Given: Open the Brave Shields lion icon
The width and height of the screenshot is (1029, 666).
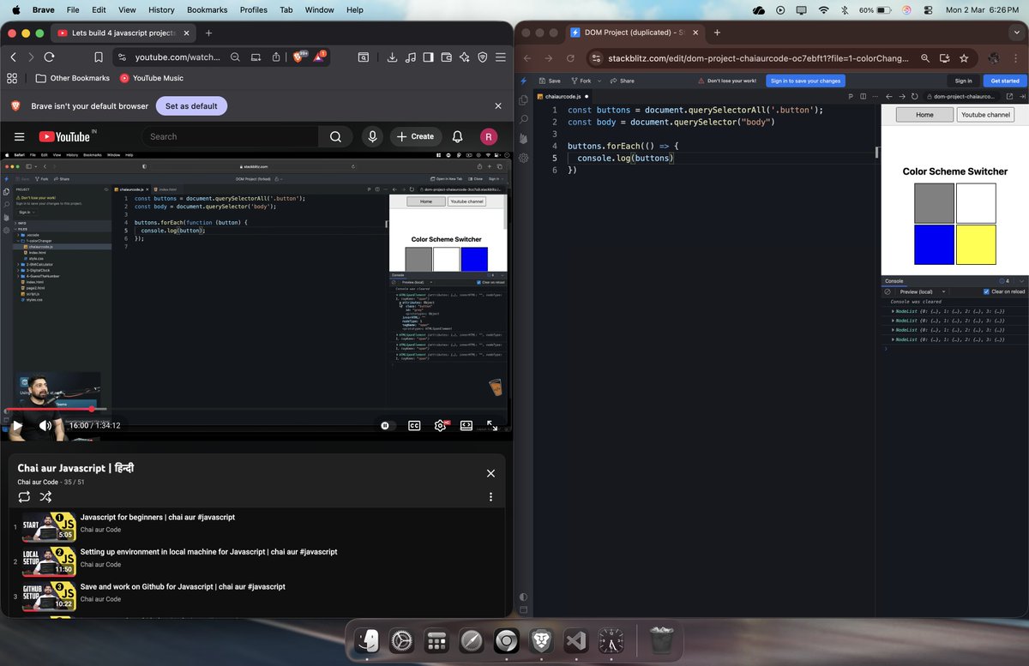Looking at the screenshot, I should coord(298,57).
